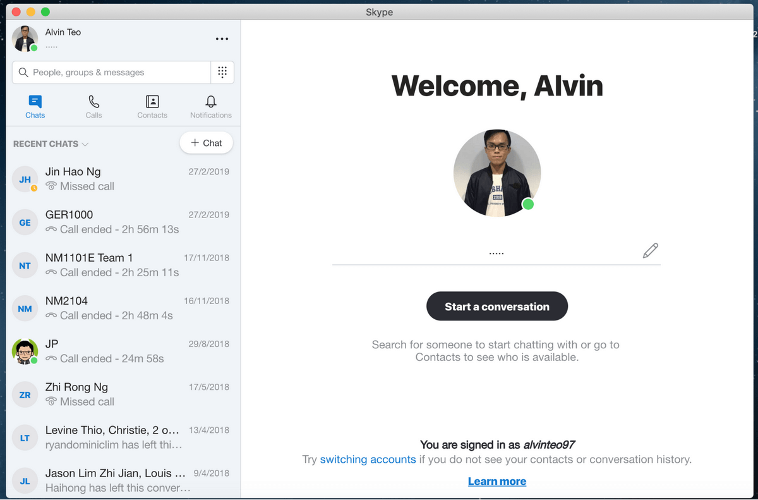Click the NM avatar icon

pos(25,308)
